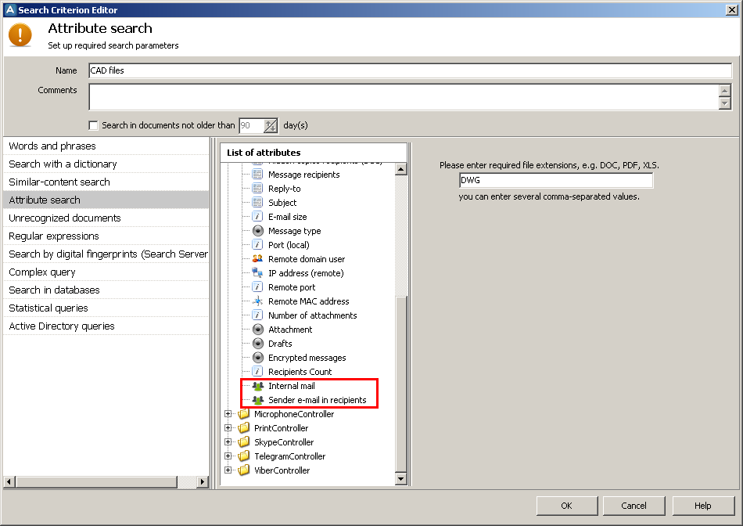Expand the ViberController tree node
Screen dimensions: 743x526
pos(228,470)
